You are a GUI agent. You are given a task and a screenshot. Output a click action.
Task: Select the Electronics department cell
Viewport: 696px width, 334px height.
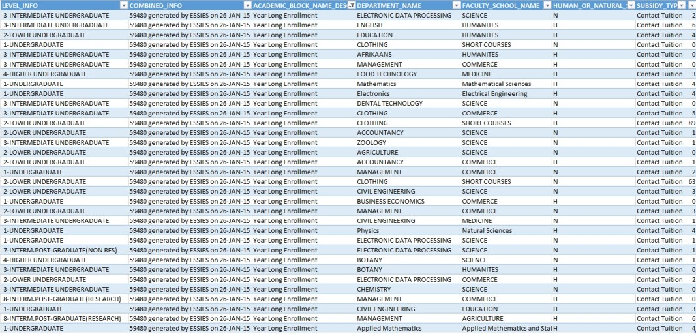click(x=408, y=94)
